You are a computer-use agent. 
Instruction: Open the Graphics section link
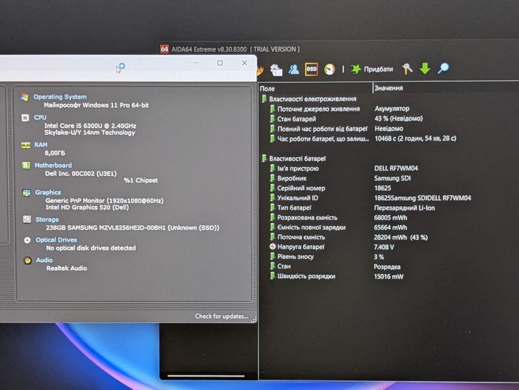[48, 192]
